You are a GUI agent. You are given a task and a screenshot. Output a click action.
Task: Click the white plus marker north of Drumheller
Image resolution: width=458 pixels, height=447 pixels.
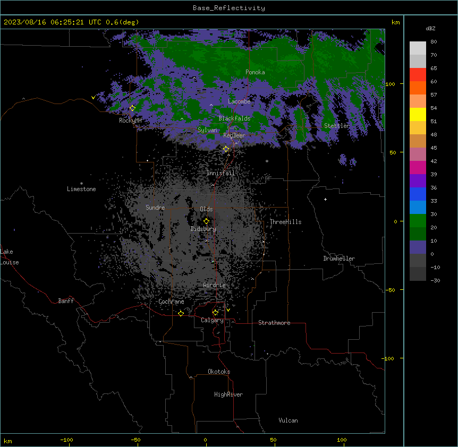tap(325, 199)
